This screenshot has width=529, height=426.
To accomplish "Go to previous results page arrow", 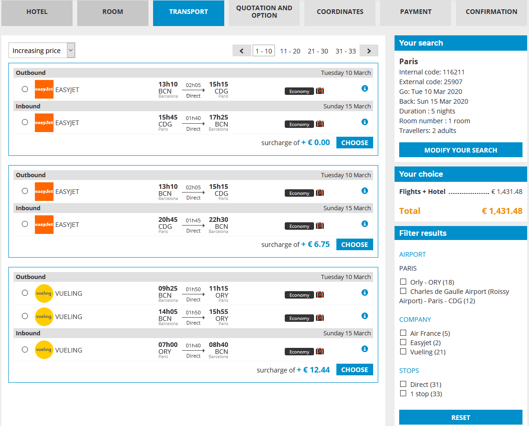I will coord(241,51).
